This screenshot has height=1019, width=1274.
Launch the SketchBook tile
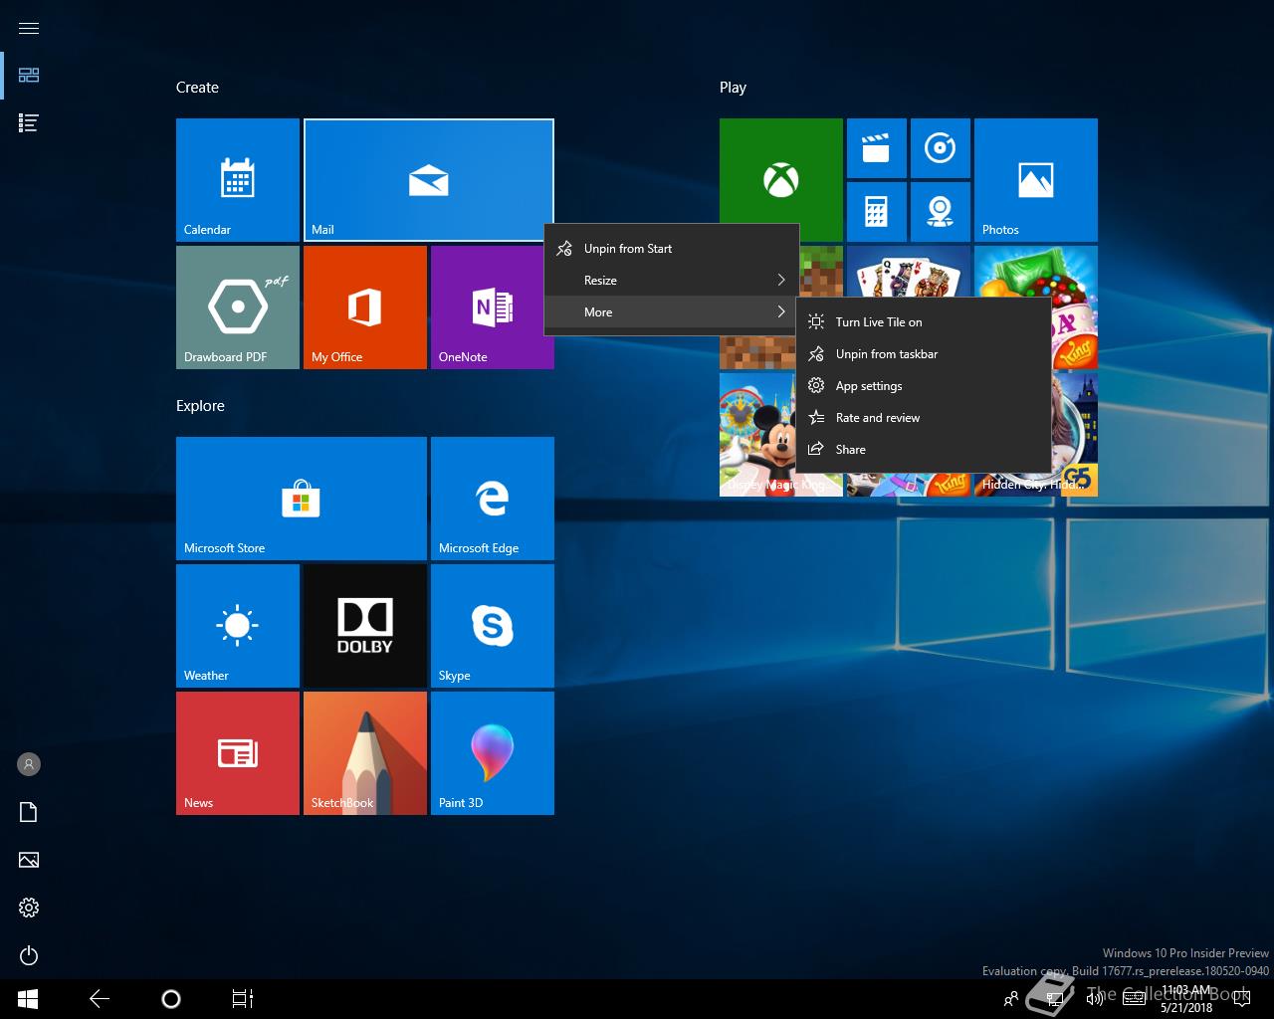pyautogui.click(x=365, y=753)
